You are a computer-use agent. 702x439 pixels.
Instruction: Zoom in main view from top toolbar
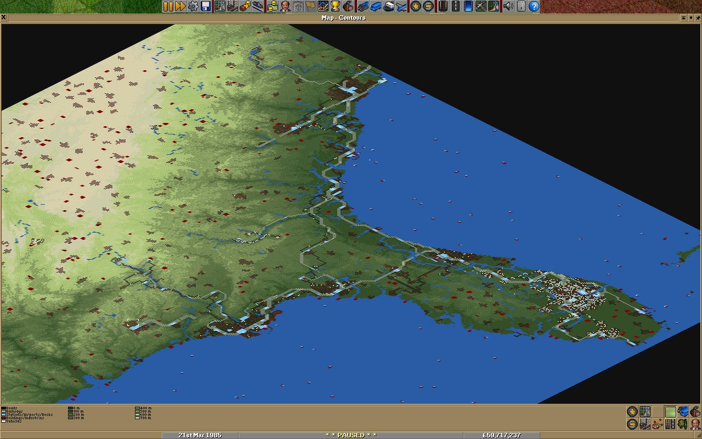(x=416, y=7)
